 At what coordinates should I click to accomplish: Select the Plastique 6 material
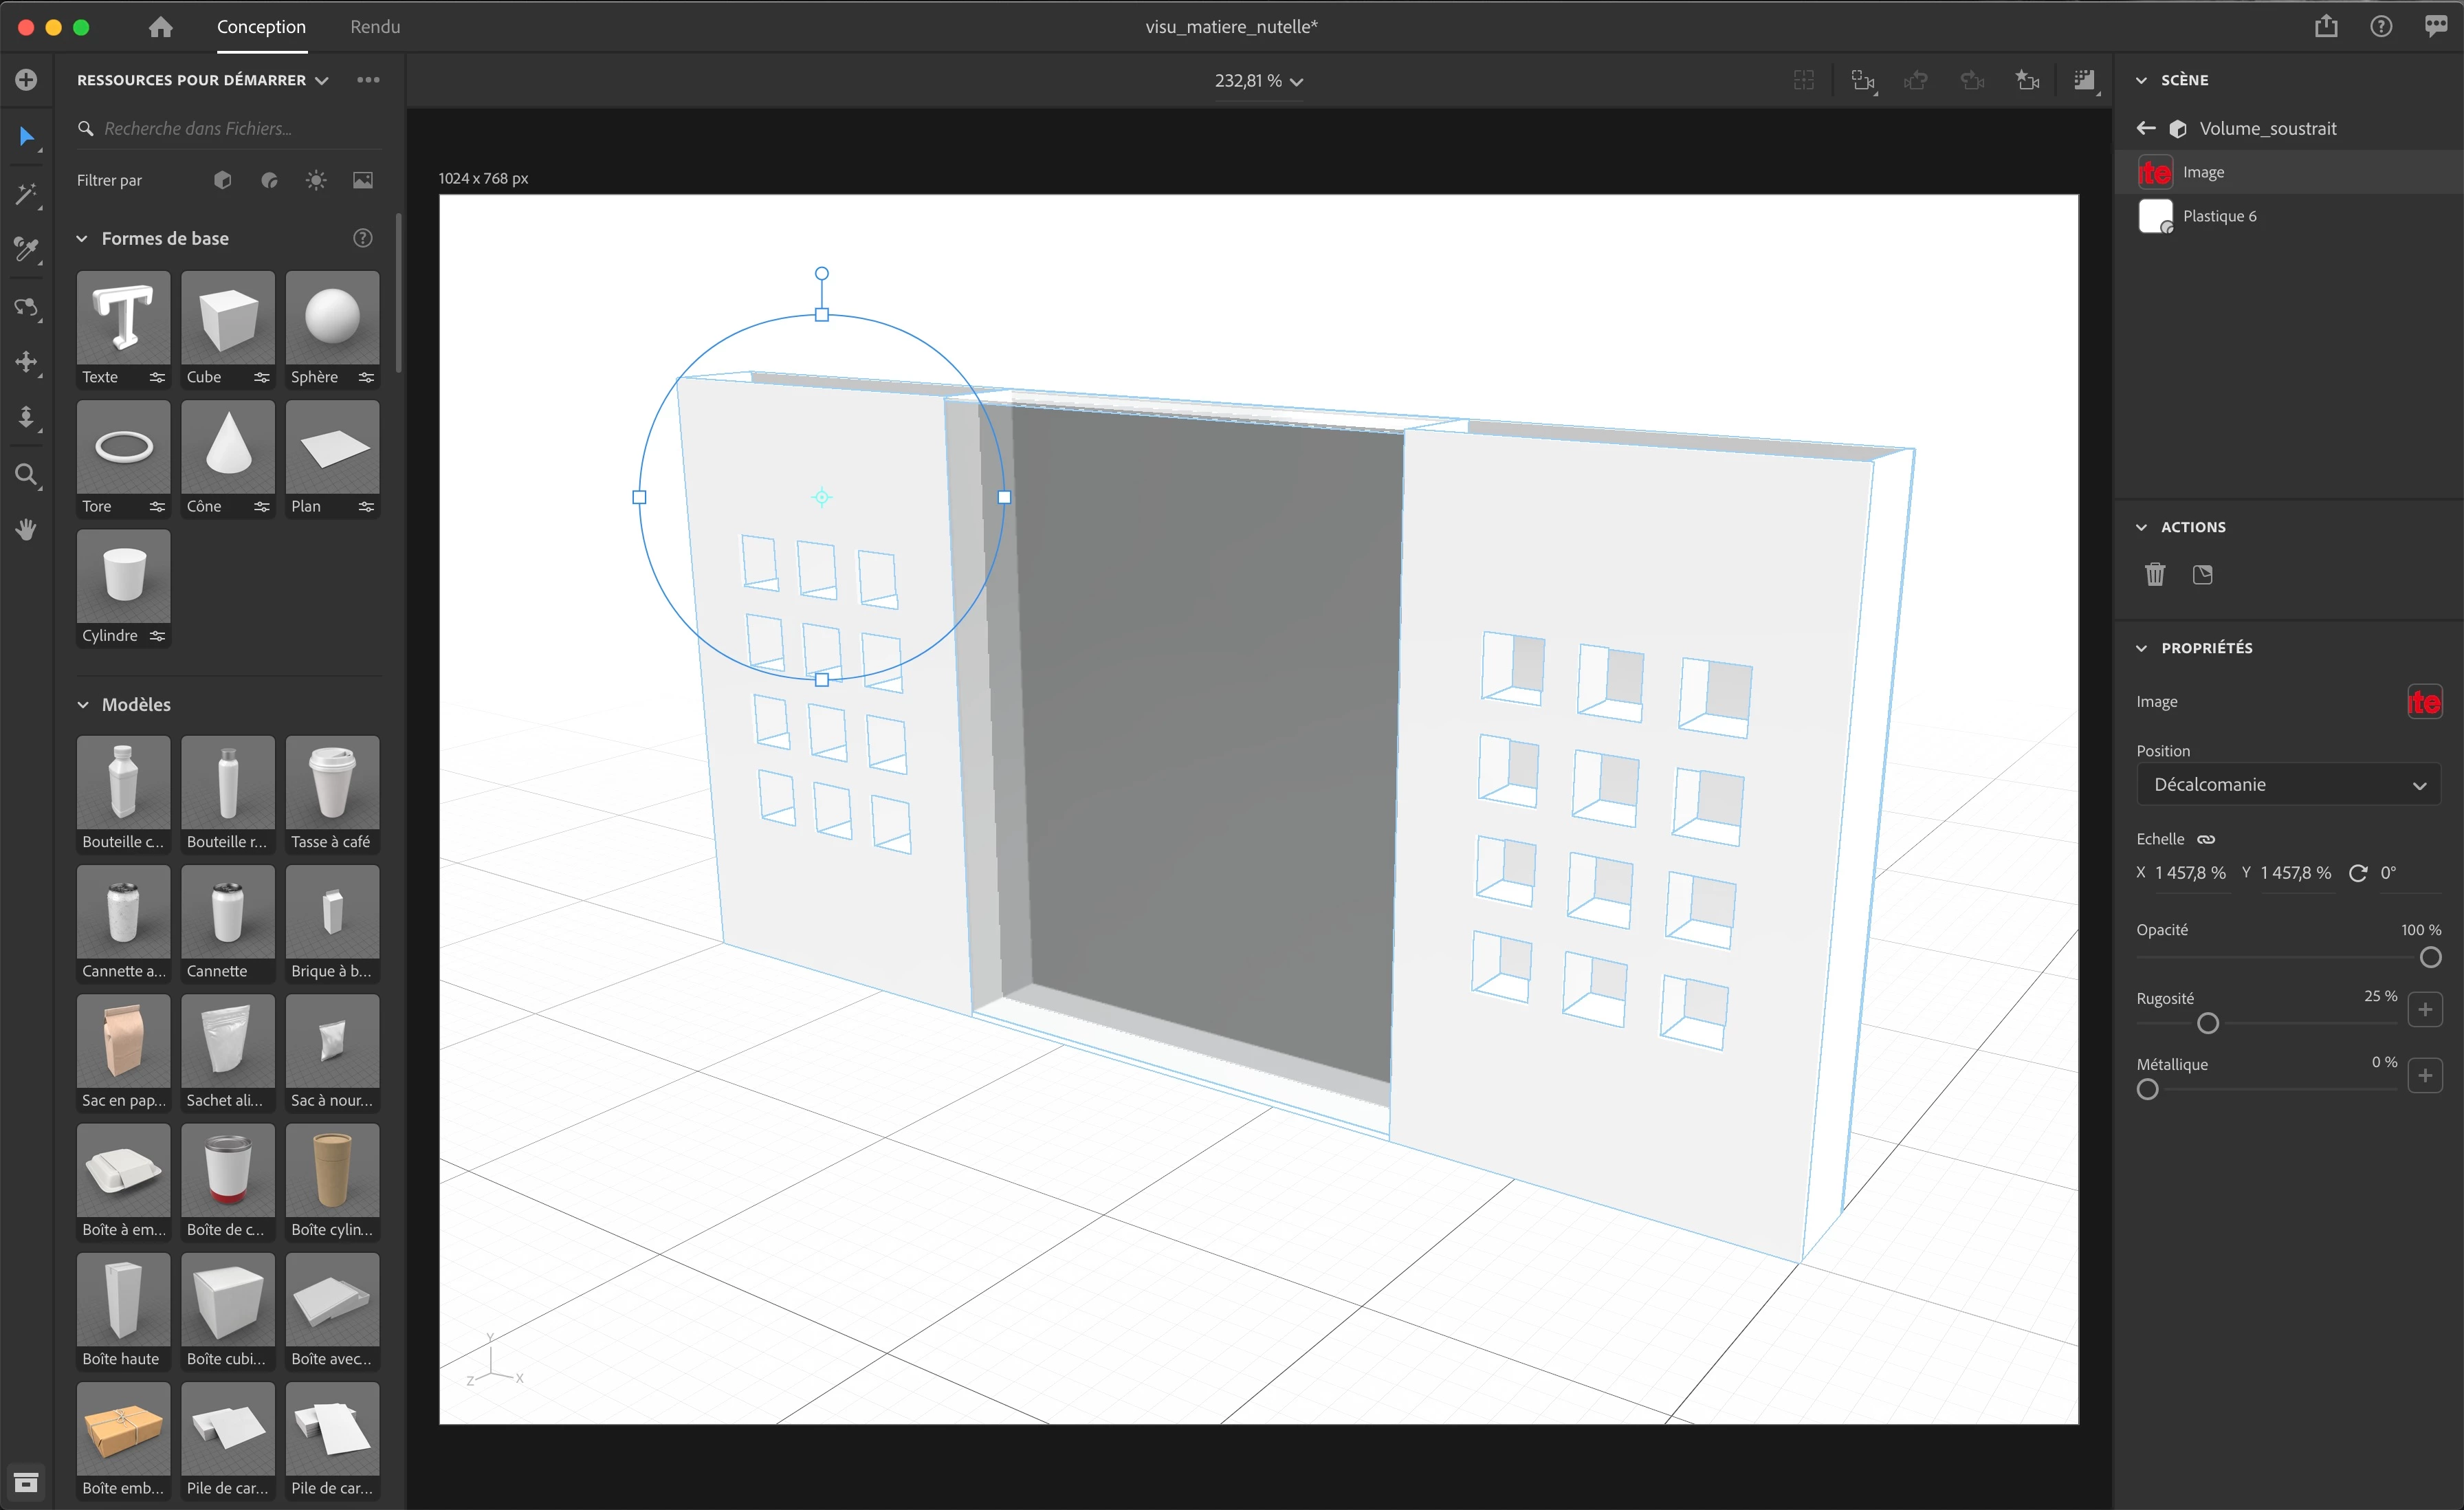2219,216
